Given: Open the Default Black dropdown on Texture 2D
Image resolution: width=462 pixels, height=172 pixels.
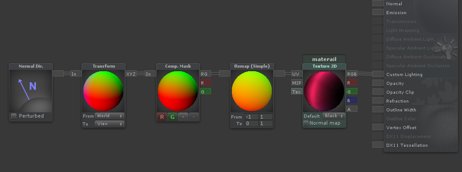Looking at the screenshot, I should (x=334, y=116).
